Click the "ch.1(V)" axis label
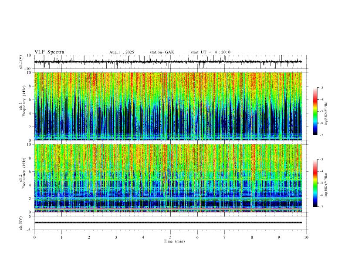This screenshot has width=345, height=266. pyautogui.click(x=21, y=62)
